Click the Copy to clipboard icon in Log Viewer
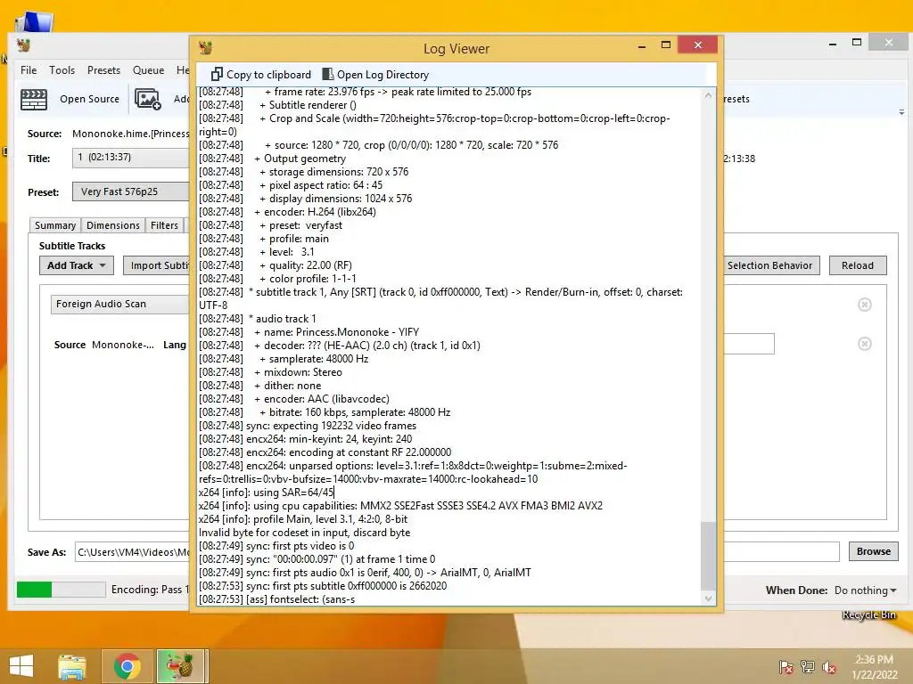Viewport: 913px width, 684px height. (217, 75)
